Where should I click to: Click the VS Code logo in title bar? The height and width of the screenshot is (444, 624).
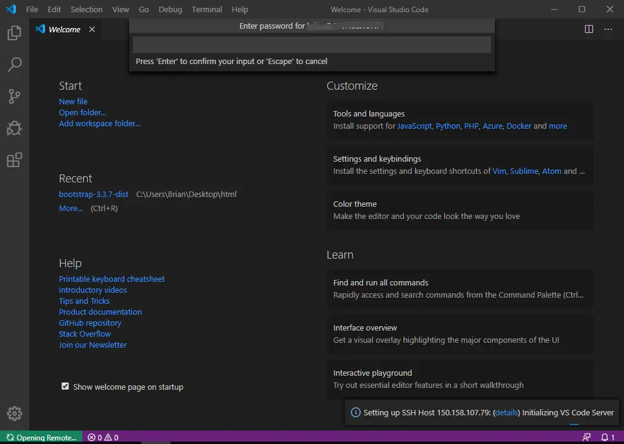coord(11,9)
